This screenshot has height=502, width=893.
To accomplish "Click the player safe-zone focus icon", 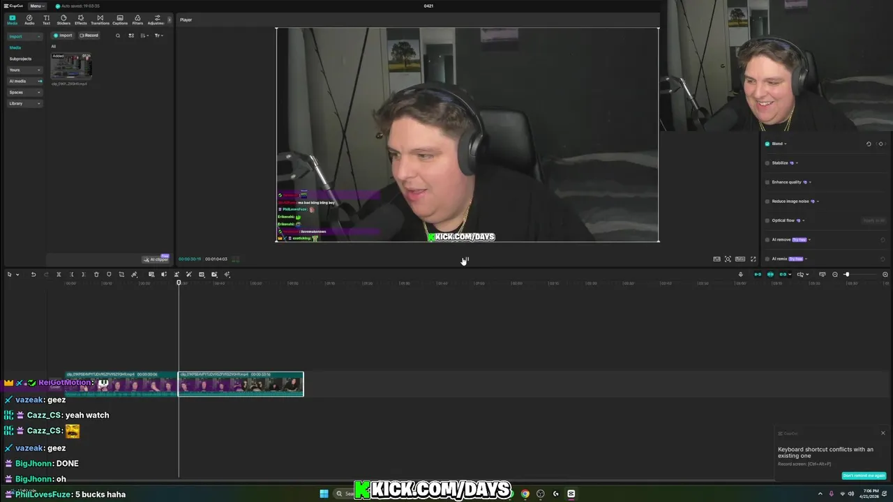I will [x=728, y=259].
